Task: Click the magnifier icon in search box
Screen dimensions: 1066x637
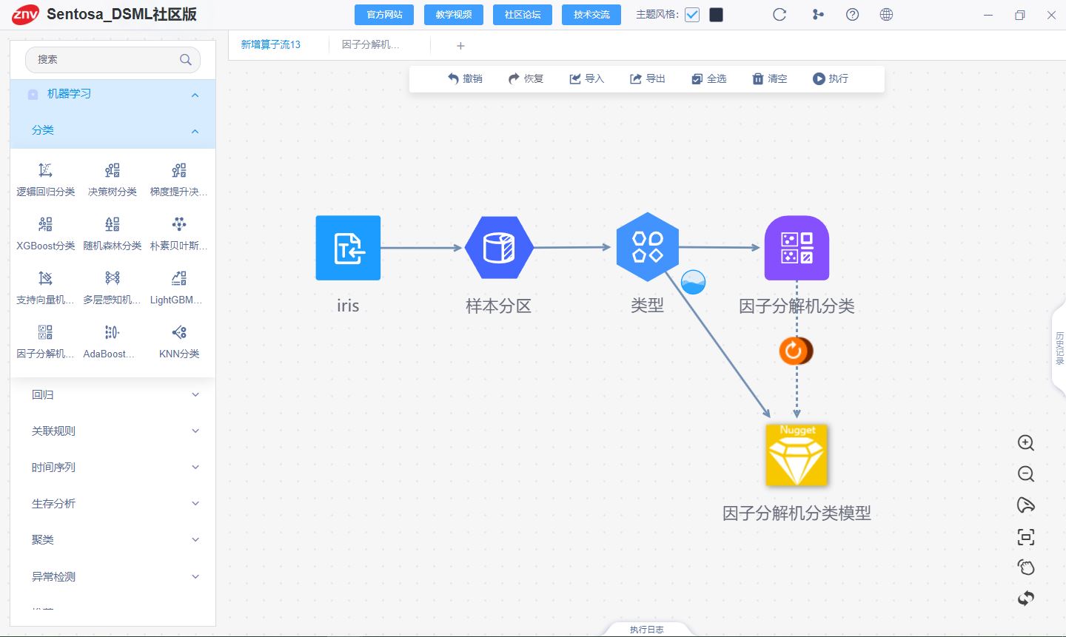Action: 186,59
